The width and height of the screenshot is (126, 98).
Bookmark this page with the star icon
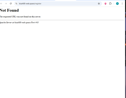tap(99, 4)
